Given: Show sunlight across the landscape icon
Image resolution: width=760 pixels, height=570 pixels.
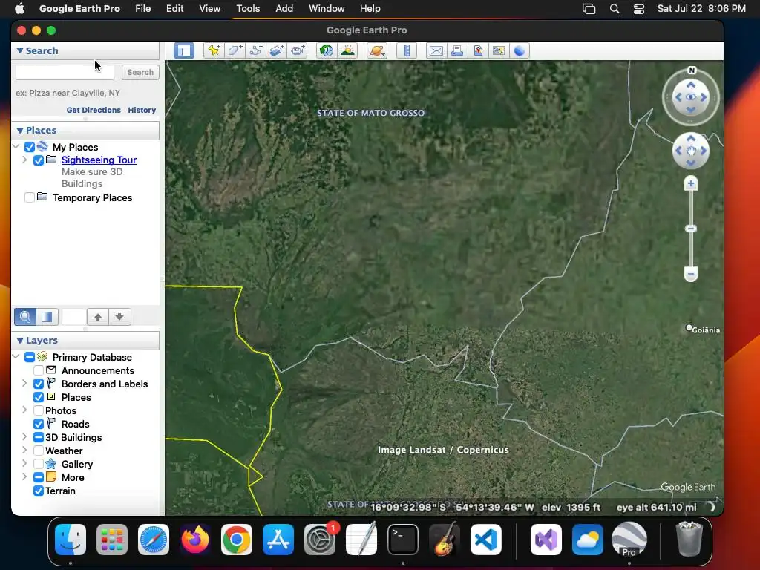Looking at the screenshot, I should point(347,50).
